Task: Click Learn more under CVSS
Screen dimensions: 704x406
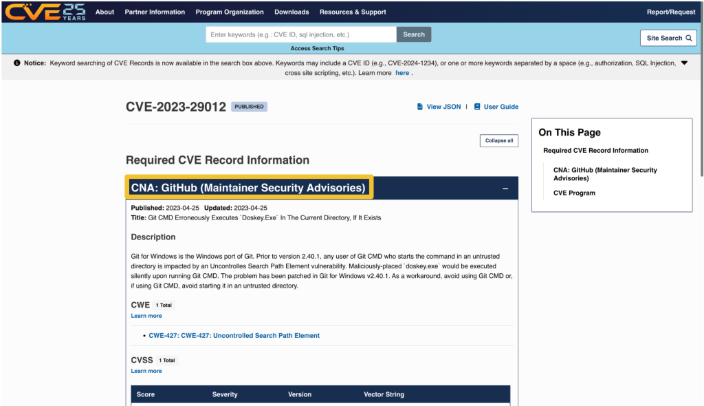Action: (146, 371)
